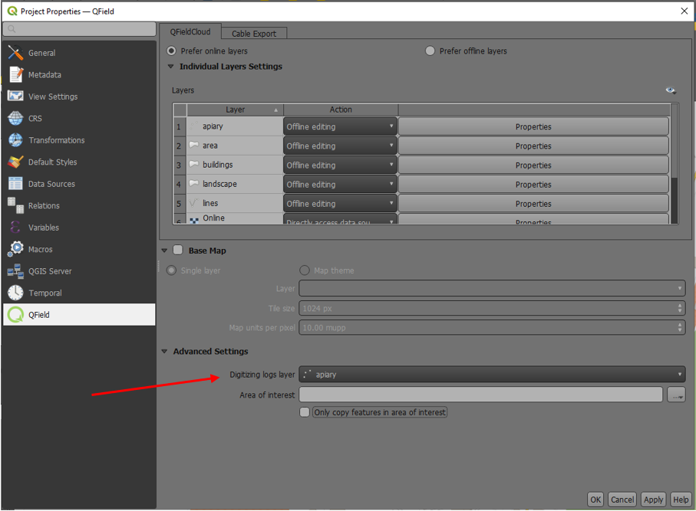Collapse the Advanced Settings section

164,352
